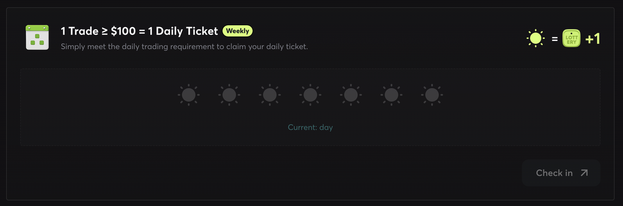This screenshot has width=623, height=206.
Task: Click the bright yellow sun icon
Action: pos(535,38)
